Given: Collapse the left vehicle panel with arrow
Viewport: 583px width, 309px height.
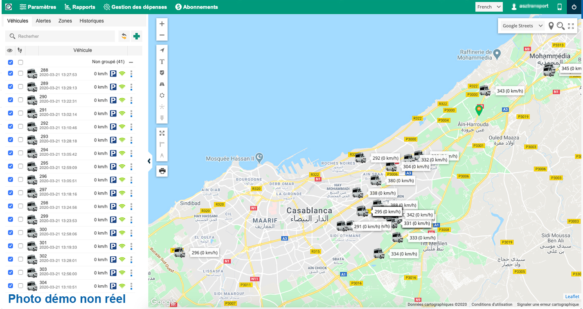Looking at the screenshot, I should pos(149,161).
